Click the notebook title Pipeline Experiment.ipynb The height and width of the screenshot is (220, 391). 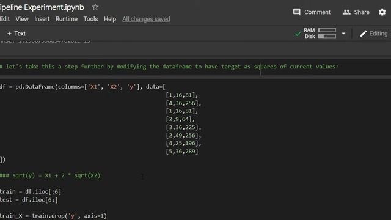pos(42,7)
